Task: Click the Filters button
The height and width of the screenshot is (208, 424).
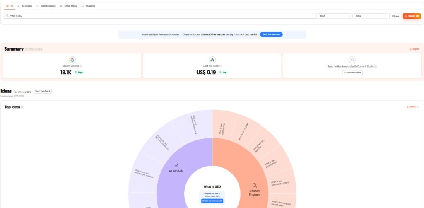Action: (395, 16)
